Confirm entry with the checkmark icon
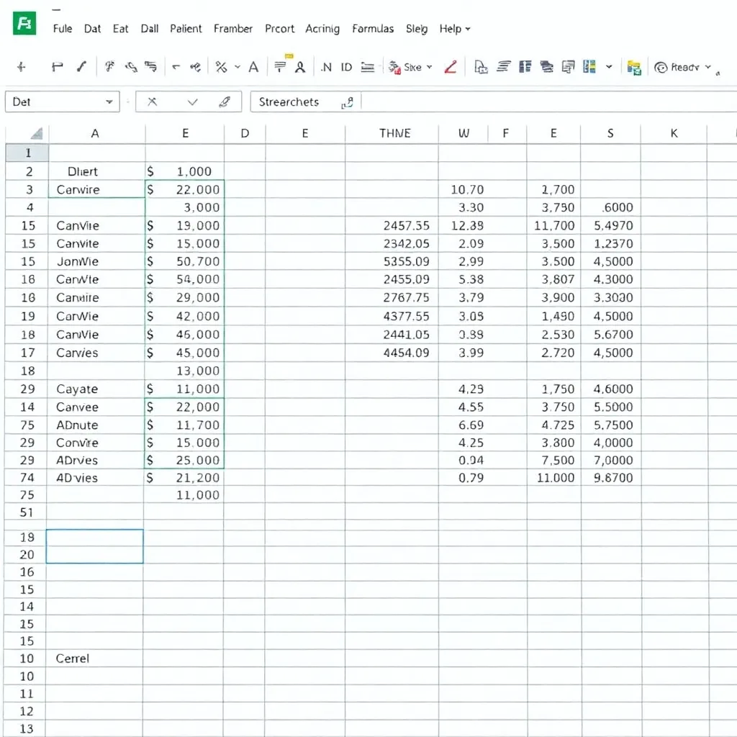This screenshot has width=737, height=737. click(x=192, y=102)
